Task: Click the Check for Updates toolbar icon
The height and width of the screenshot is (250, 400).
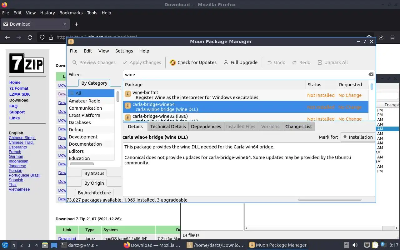Action: (173, 62)
